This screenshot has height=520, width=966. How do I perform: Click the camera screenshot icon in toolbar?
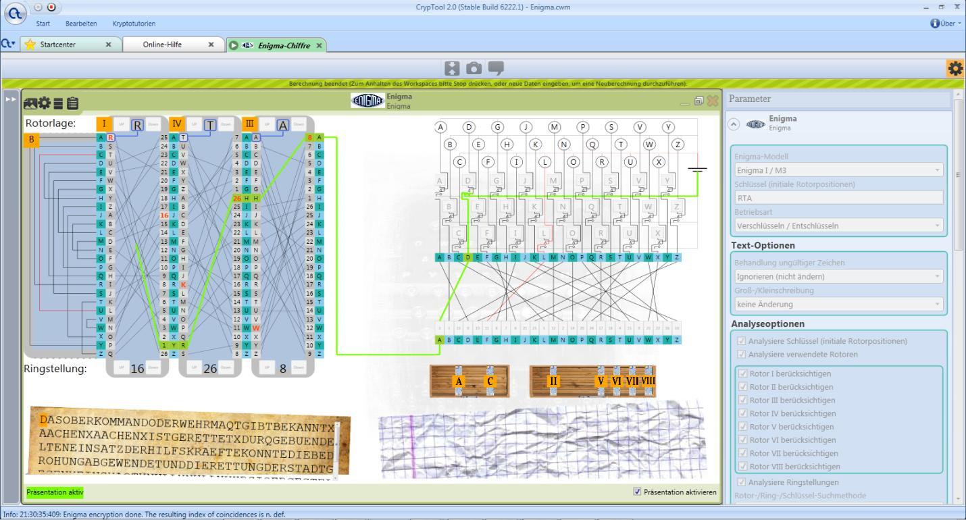click(x=475, y=68)
